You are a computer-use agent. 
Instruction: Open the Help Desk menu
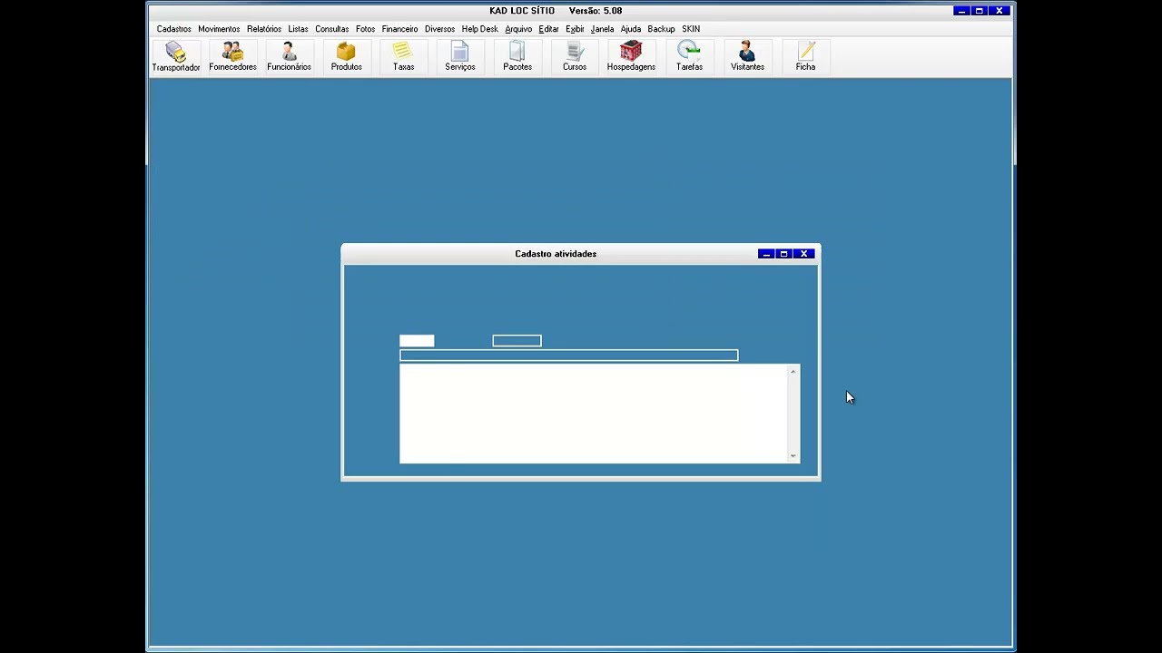tap(479, 29)
